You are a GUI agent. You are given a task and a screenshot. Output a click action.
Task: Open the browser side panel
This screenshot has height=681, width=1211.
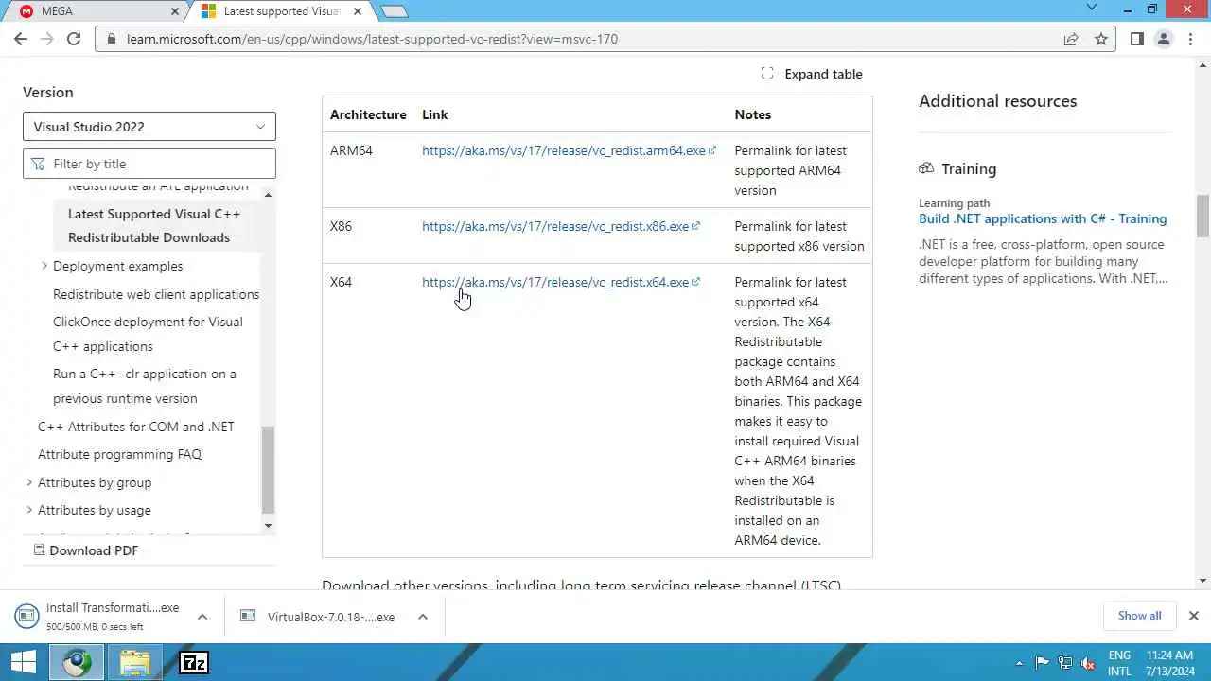point(1136,39)
